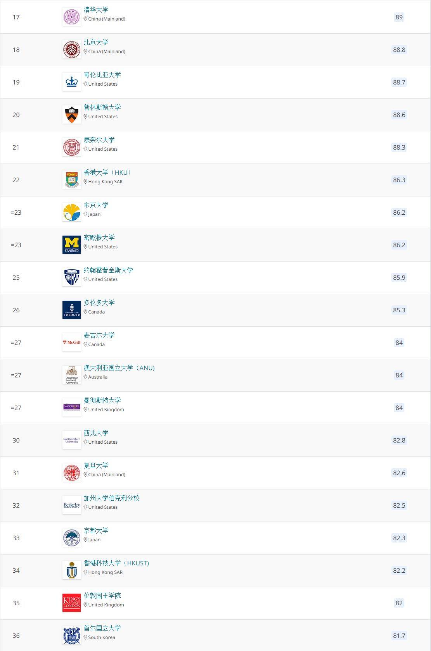Open the 曼彻斯特大学 link

pos(102,400)
